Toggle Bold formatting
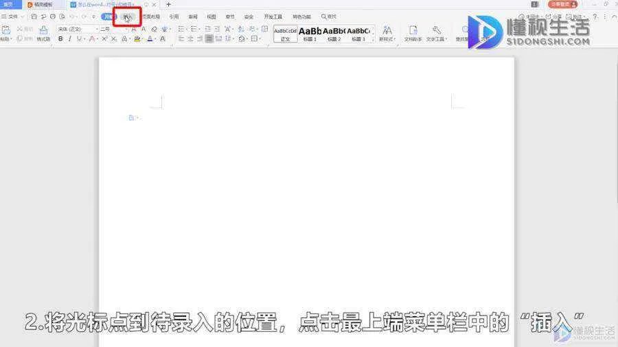Image resolution: width=618 pixels, height=347 pixels. 60,38
